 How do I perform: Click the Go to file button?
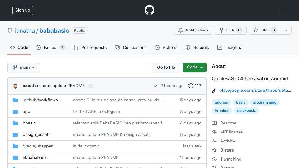click(x=166, y=68)
